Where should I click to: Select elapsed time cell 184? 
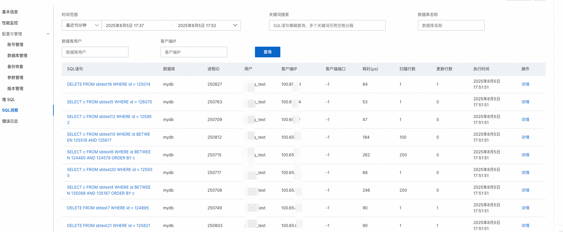click(x=366, y=137)
